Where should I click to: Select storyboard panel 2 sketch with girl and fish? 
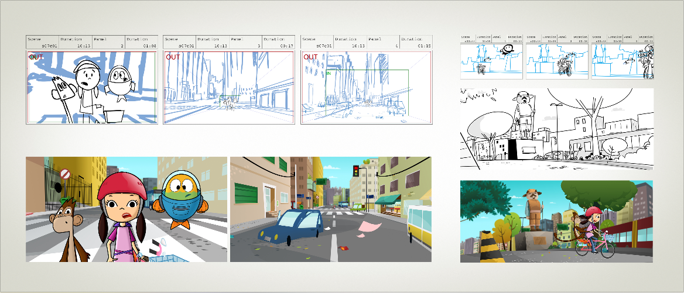pos(91,88)
